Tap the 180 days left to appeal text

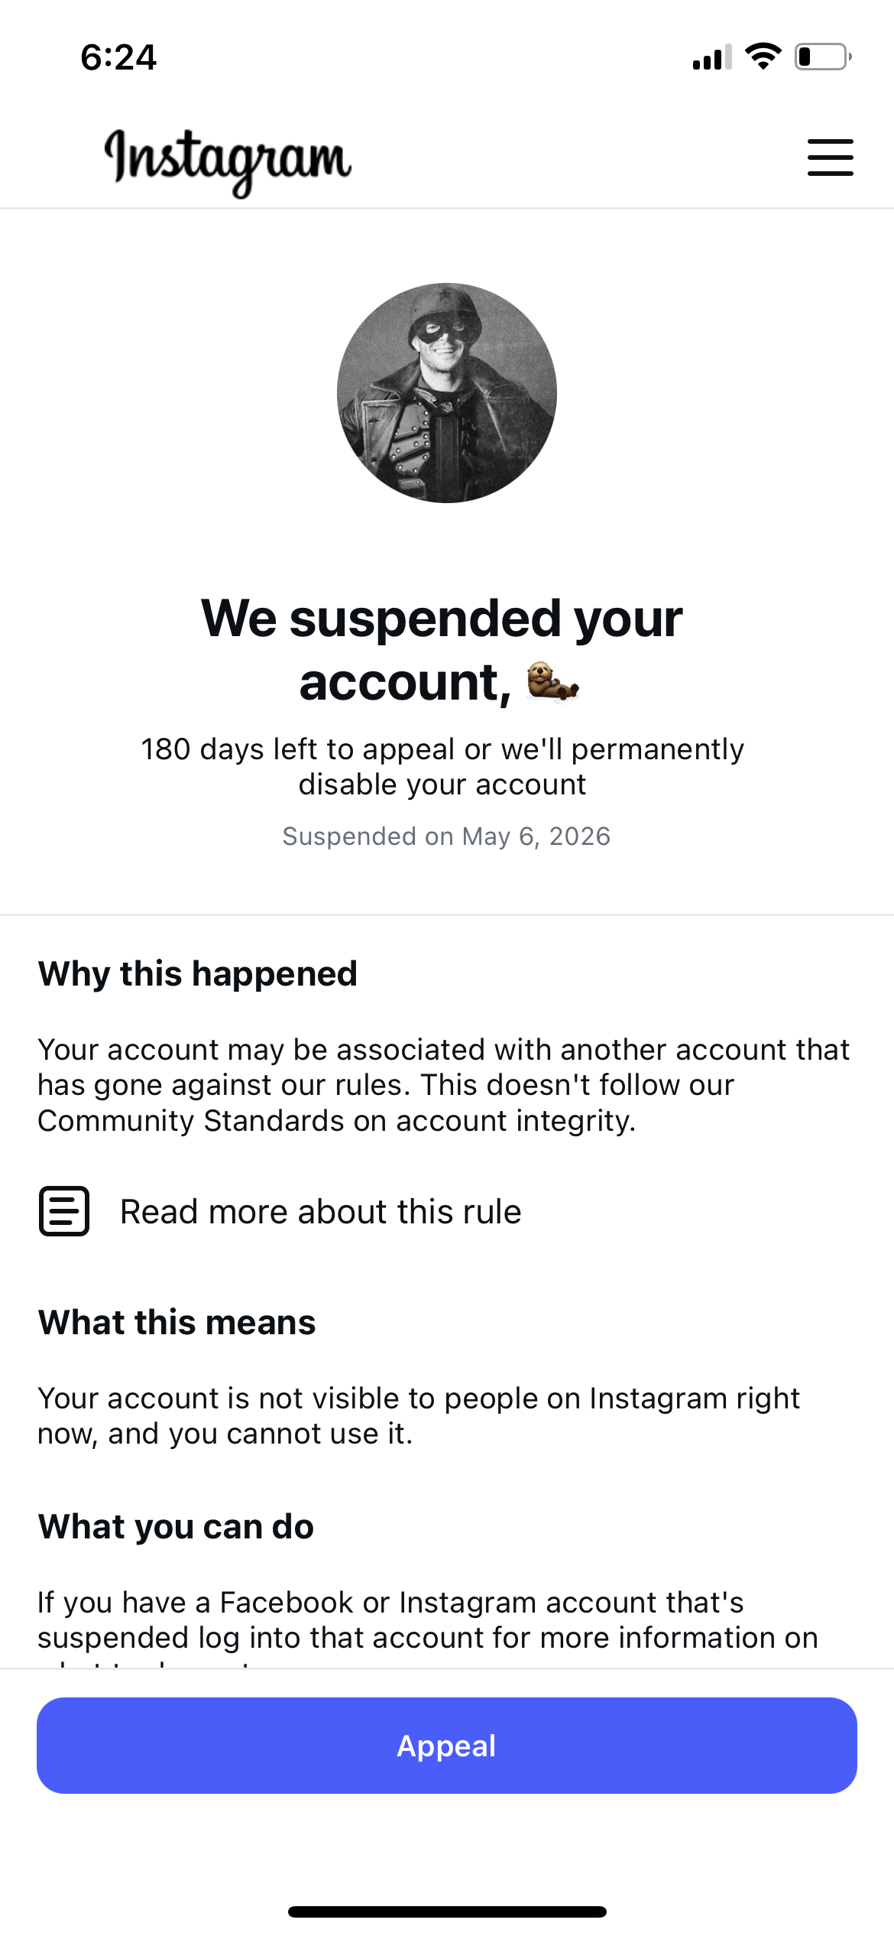[x=442, y=767]
